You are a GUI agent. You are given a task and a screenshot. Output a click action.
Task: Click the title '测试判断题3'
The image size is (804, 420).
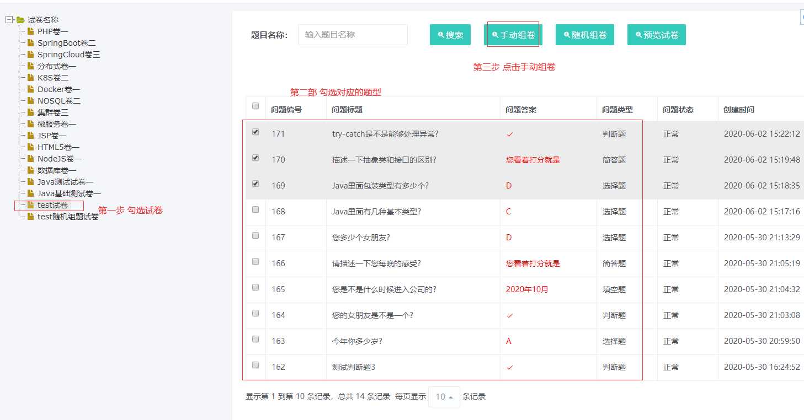tap(353, 367)
